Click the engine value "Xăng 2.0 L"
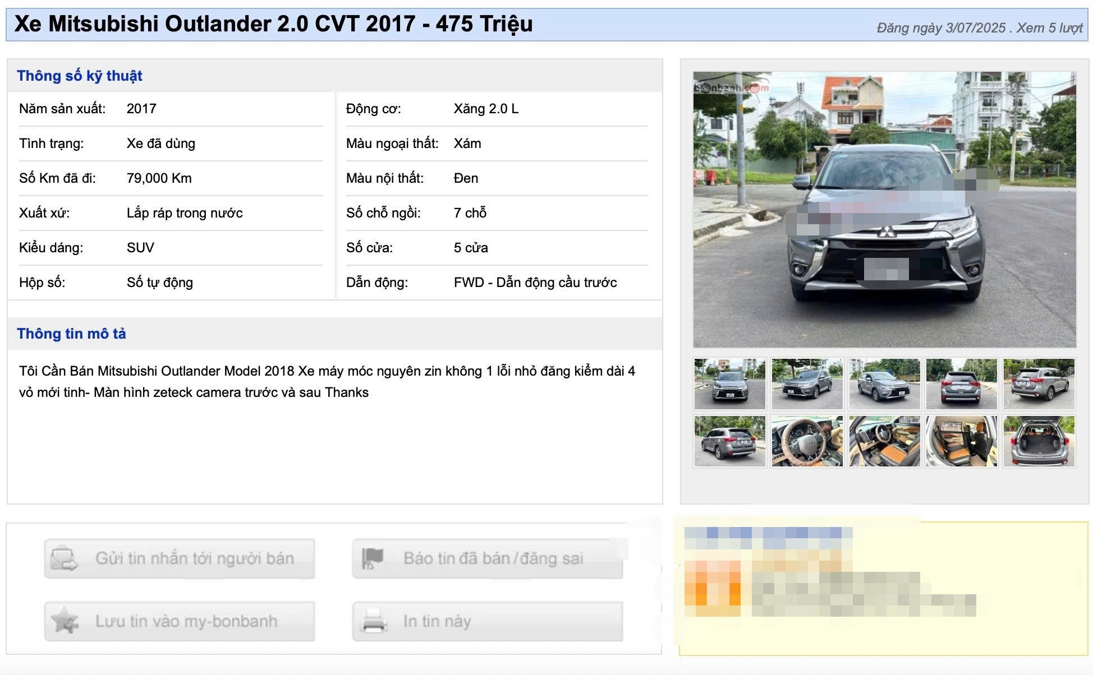The width and height of the screenshot is (1093, 675). [486, 109]
